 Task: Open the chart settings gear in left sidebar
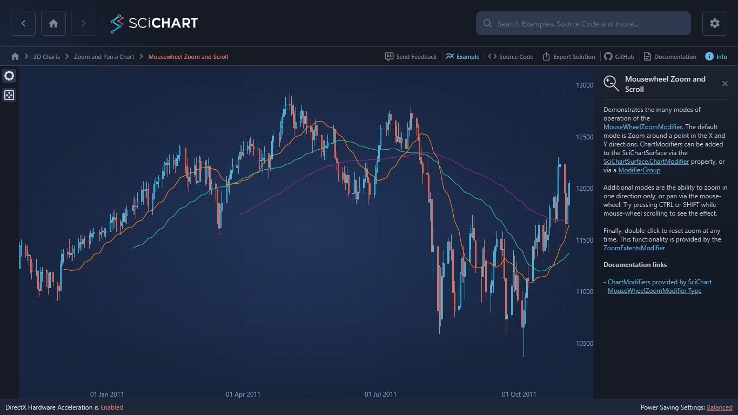tap(9, 76)
